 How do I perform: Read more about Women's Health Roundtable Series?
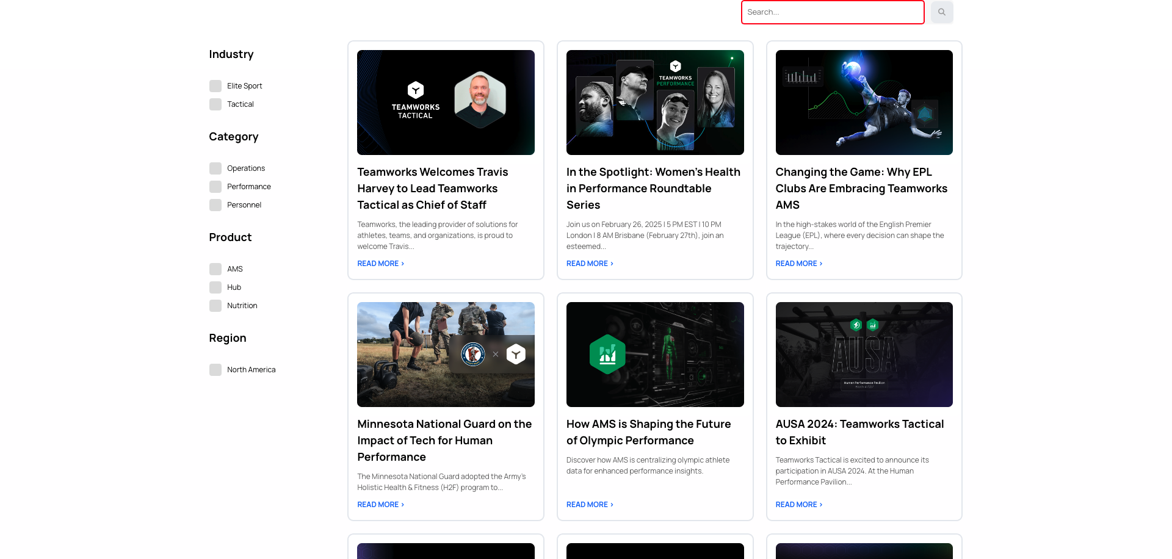pyautogui.click(x=588, y=263)
